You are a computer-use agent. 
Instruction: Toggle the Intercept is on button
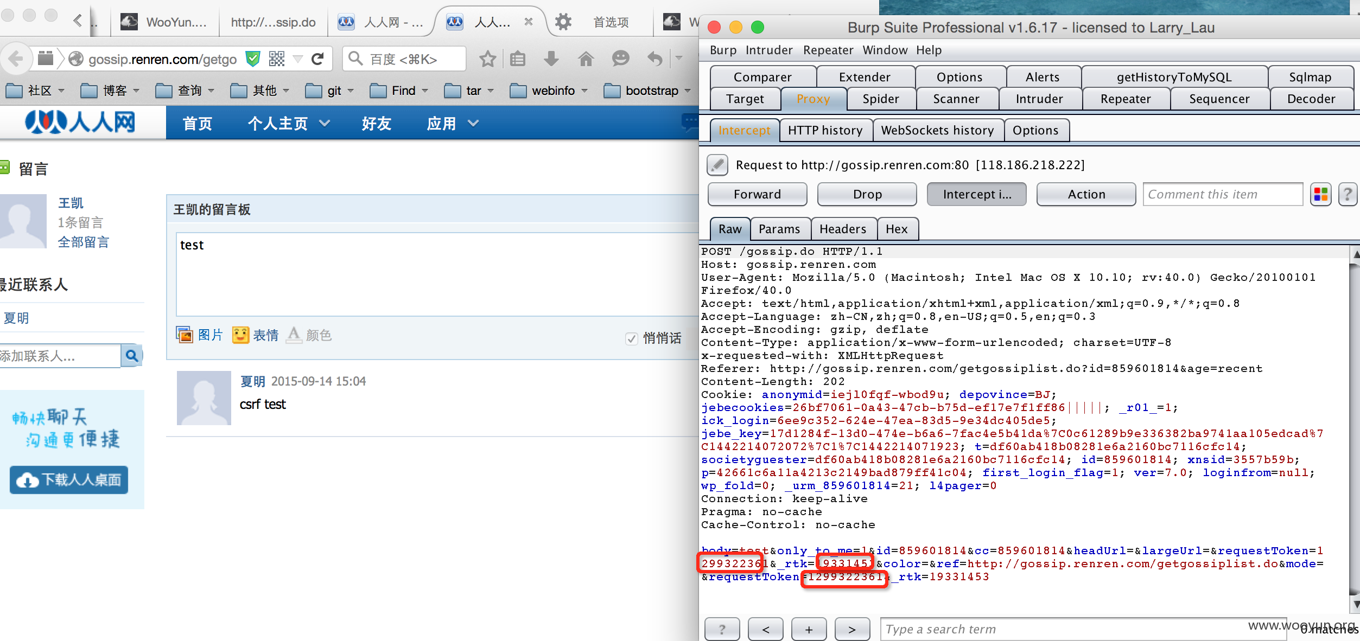(976, 194)
